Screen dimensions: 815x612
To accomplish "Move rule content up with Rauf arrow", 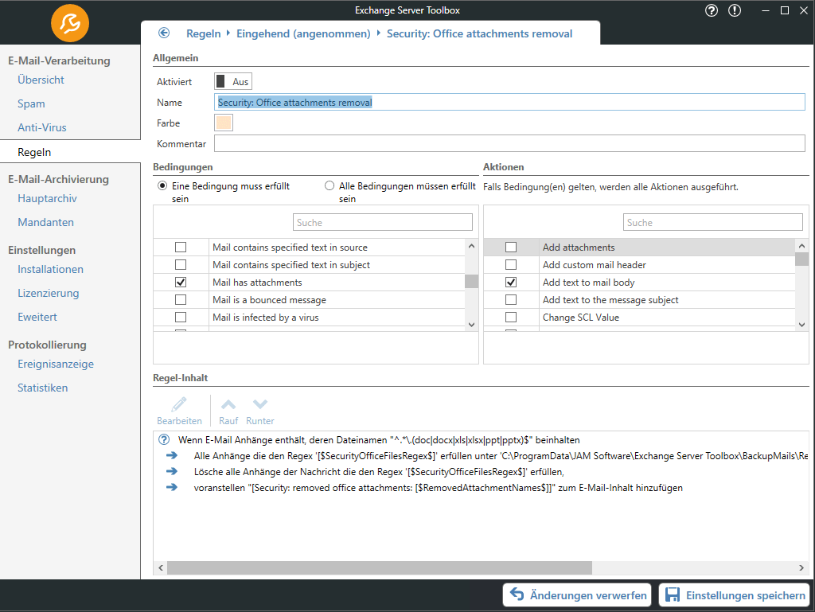I will pyautogui.click(x=228, y=404).
